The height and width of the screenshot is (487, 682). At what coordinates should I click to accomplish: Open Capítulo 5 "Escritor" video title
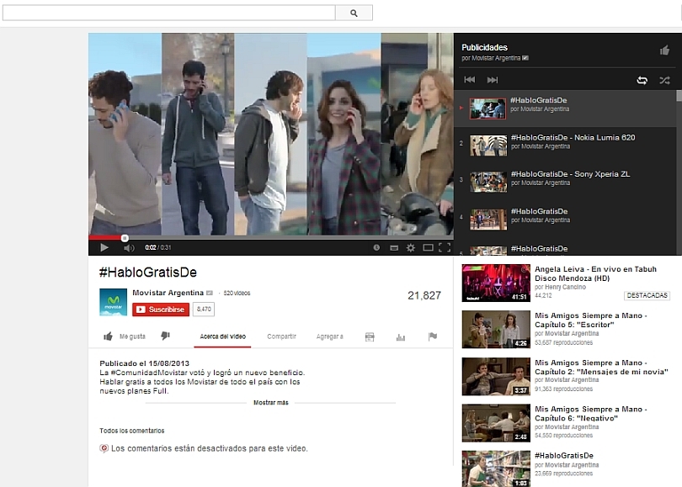pos(591,320)
